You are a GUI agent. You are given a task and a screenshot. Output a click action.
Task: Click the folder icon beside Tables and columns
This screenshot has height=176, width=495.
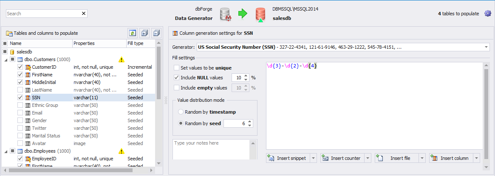pyautogui.click(x=9, y=34)
